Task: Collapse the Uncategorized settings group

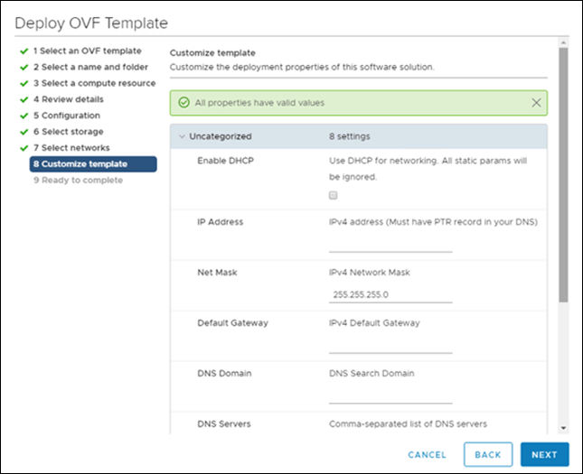Action: tap(182, 137)
